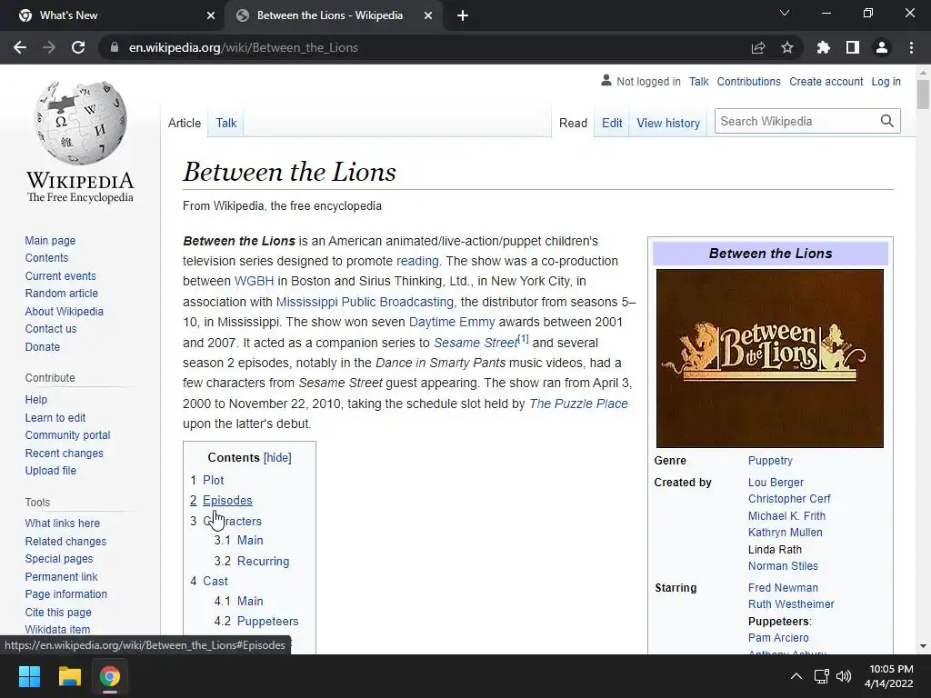This screenshot has height=698, width=931.
Task: Go back using the browser back arrow
Action: (20, 47)
